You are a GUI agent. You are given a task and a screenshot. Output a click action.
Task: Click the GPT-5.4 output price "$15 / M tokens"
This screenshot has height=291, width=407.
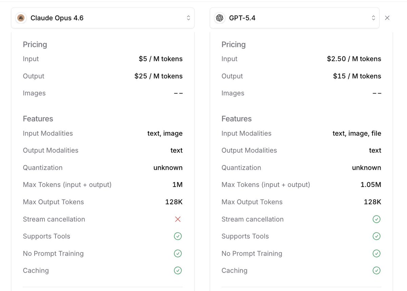coord(357,76)
